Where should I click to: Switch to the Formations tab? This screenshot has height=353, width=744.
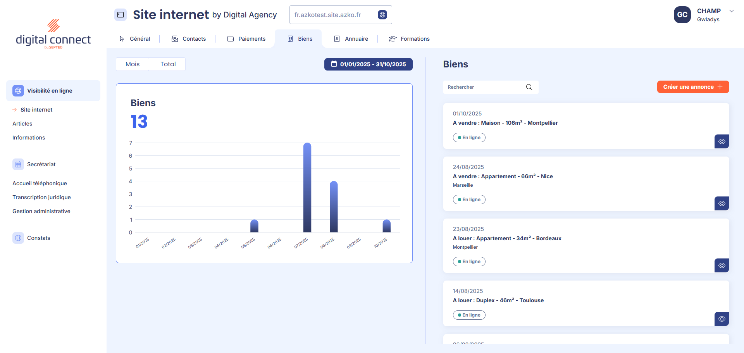pos(410,39)
